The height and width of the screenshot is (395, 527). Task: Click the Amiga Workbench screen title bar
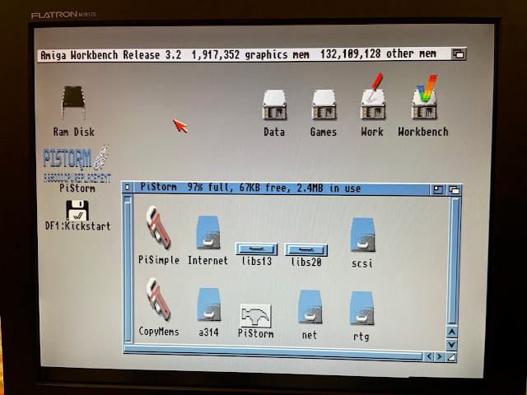click(245, 54)
